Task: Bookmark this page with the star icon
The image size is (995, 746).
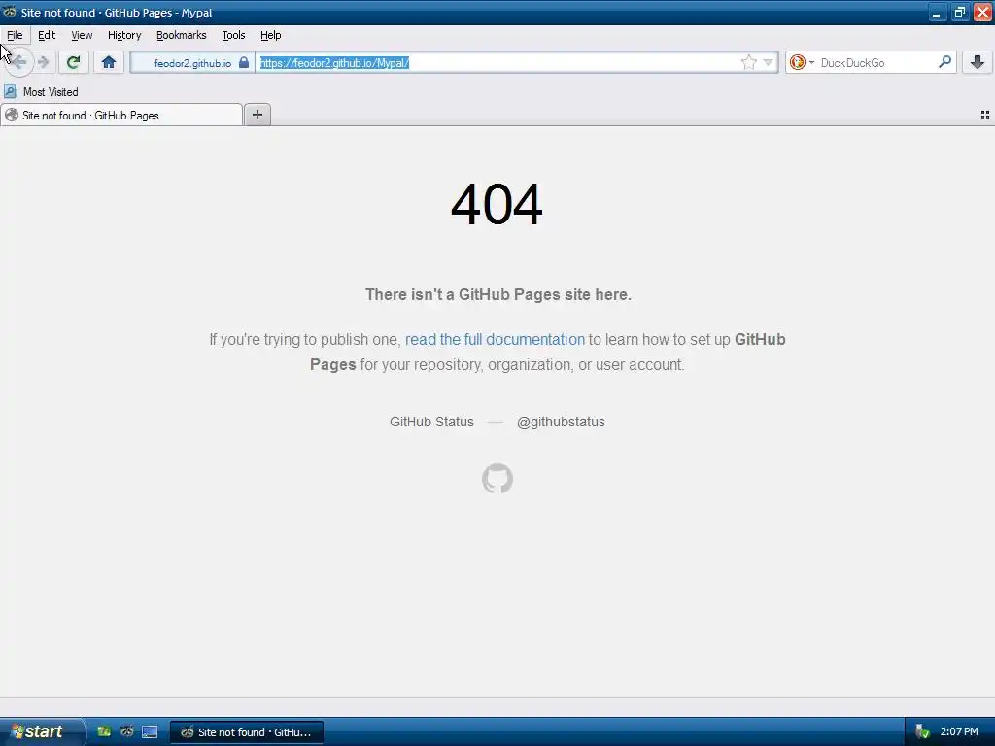Action: click(x=749, y=62)
